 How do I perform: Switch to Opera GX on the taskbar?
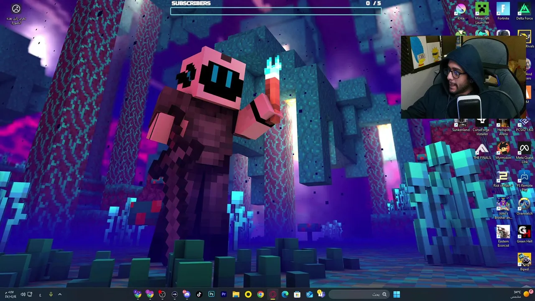(x=273, y=294)
